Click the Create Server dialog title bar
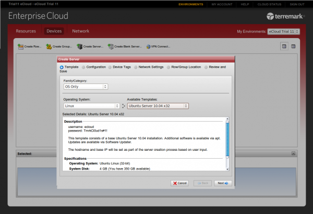This screenshot has height=214, width=313. [146, 60]
